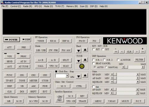Viewport: 149px width, 107px height.
Task: Click the METER button
Action: click(x=33, y=81)
